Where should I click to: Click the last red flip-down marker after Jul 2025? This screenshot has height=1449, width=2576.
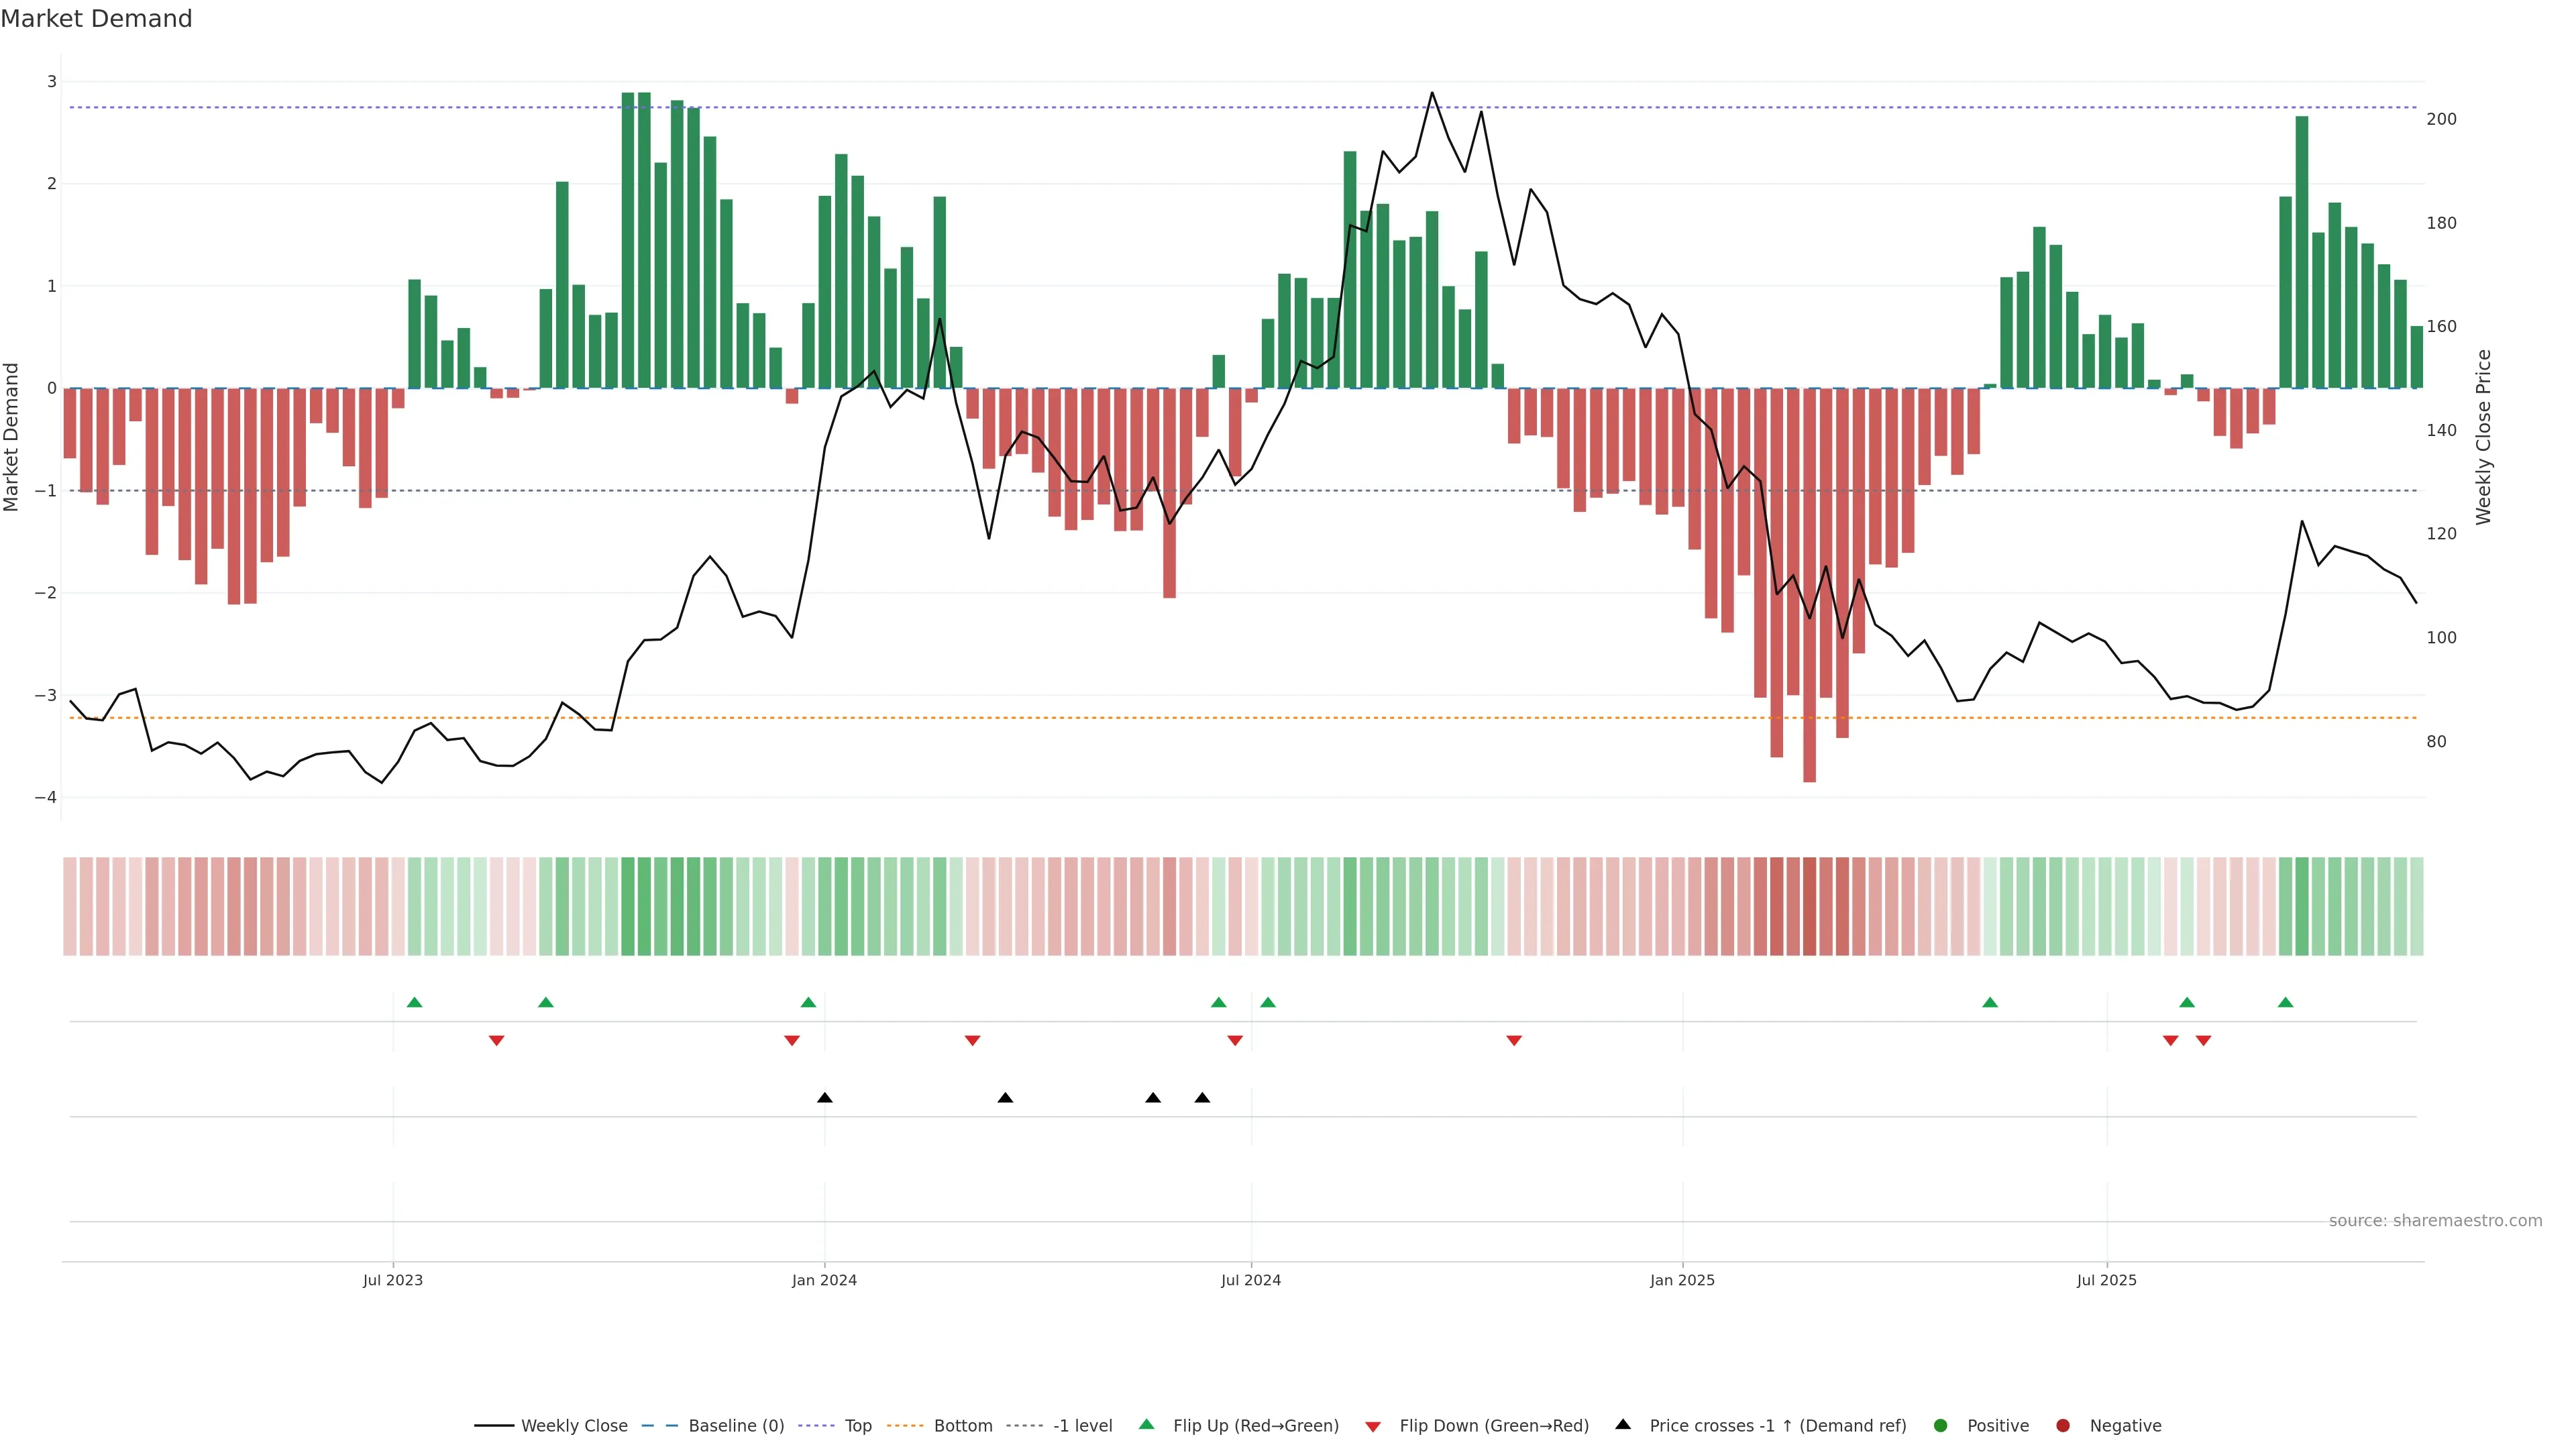click(2203, 1040)
